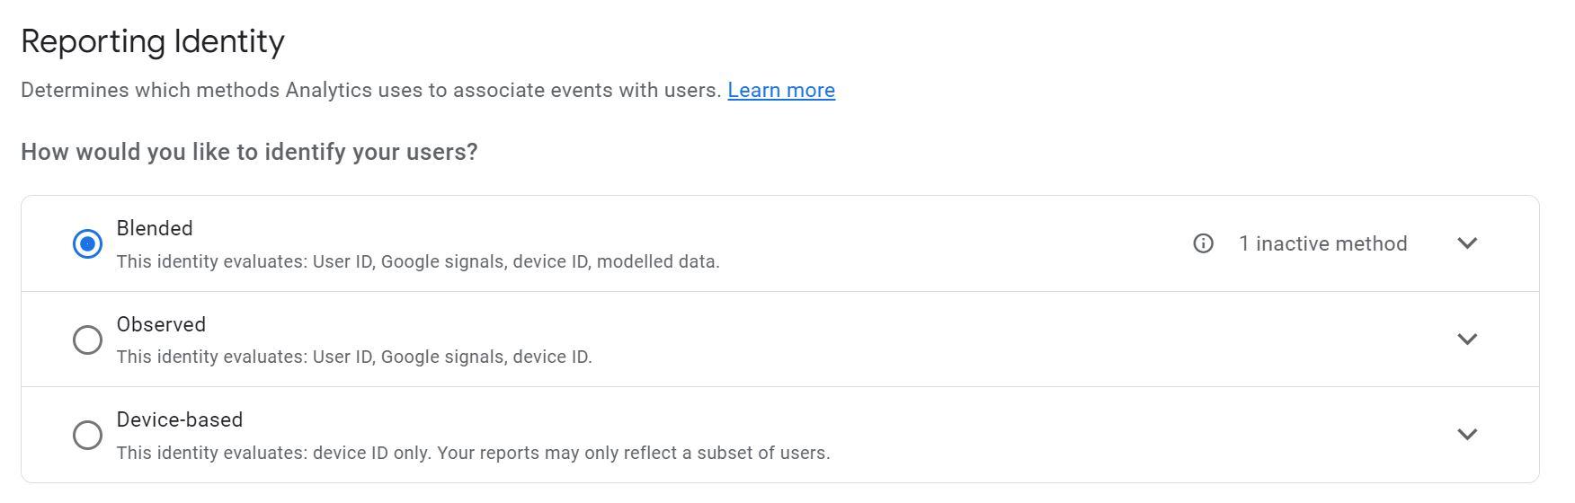The width and height of the screenshot is (1575, 503).
Task: Click the 1 inactive method notice
Action: 1322,243
